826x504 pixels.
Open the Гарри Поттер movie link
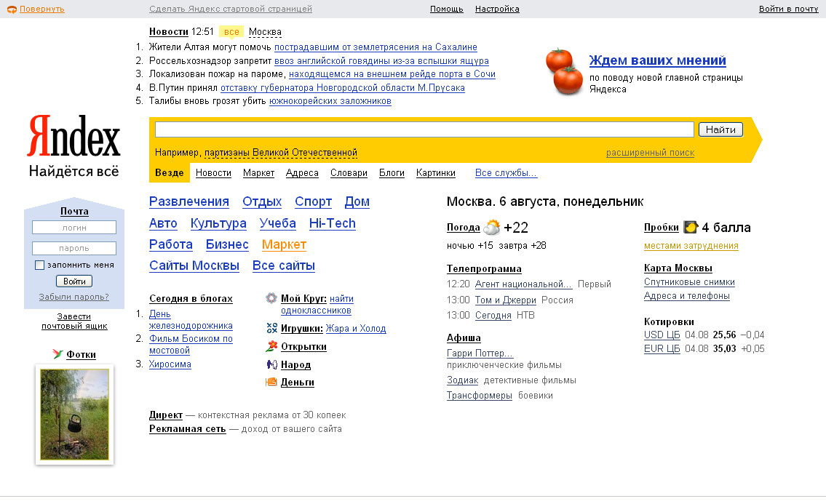click(480, 353)
